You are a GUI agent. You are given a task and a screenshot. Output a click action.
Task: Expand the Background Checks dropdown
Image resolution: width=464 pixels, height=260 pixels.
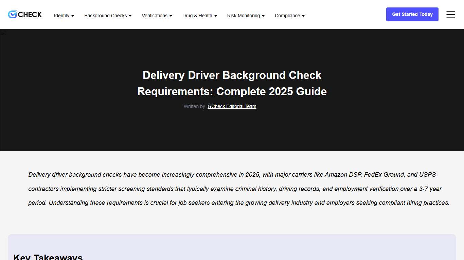point(130,16)
